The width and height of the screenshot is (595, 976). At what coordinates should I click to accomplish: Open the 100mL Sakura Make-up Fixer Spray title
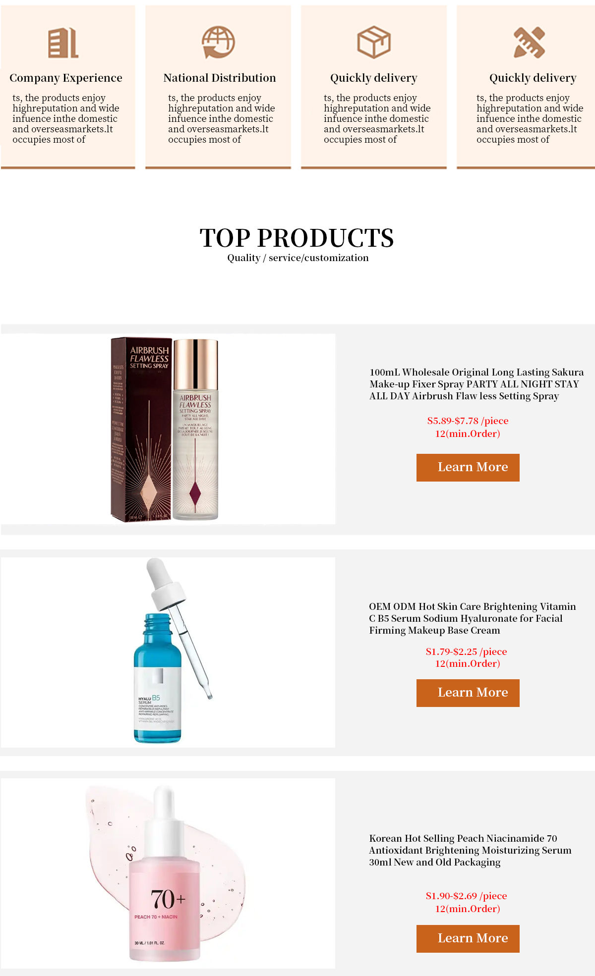(x=476, y=384)
